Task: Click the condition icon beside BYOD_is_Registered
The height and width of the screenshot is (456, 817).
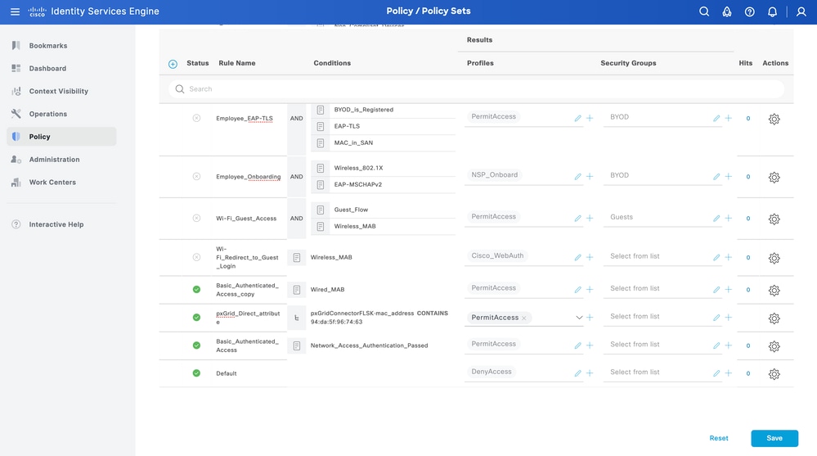Action: pos(321,110)
